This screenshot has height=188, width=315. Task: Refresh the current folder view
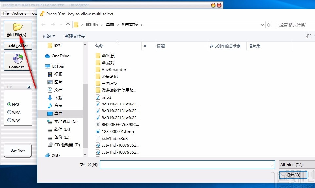tap(269, 25)
